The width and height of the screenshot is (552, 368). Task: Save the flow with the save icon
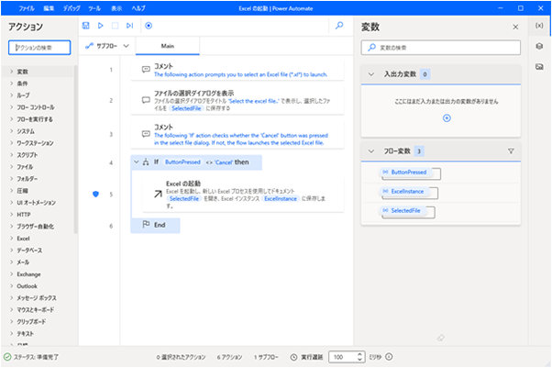coord(85,26)
